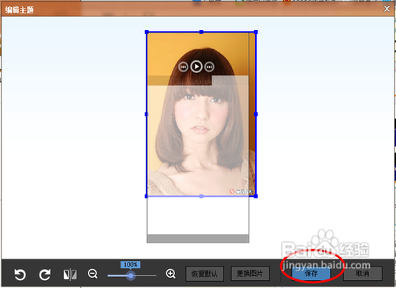Cancel editing with 取消 button
This screenshot has width=396, height=288.
pos(363,273)
